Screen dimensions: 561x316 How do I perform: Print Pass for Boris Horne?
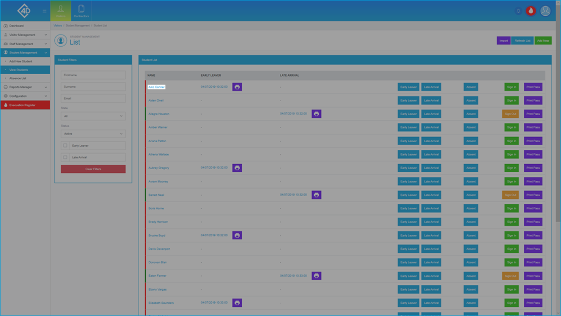click(x=533, y=208)
